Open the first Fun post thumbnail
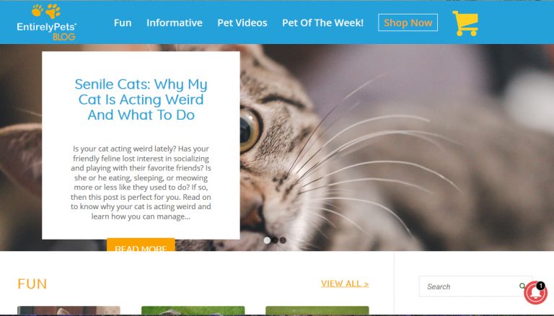554x316 pixels. 69,310
